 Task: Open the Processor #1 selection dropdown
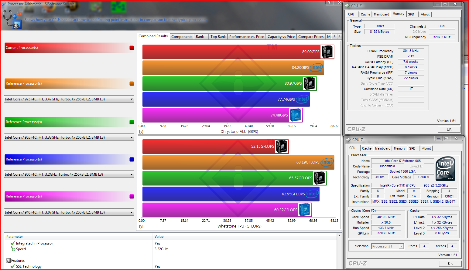coord(388,246)
